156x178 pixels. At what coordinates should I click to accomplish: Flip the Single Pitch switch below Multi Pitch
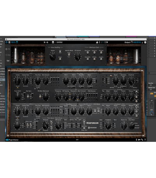(84, 128)
